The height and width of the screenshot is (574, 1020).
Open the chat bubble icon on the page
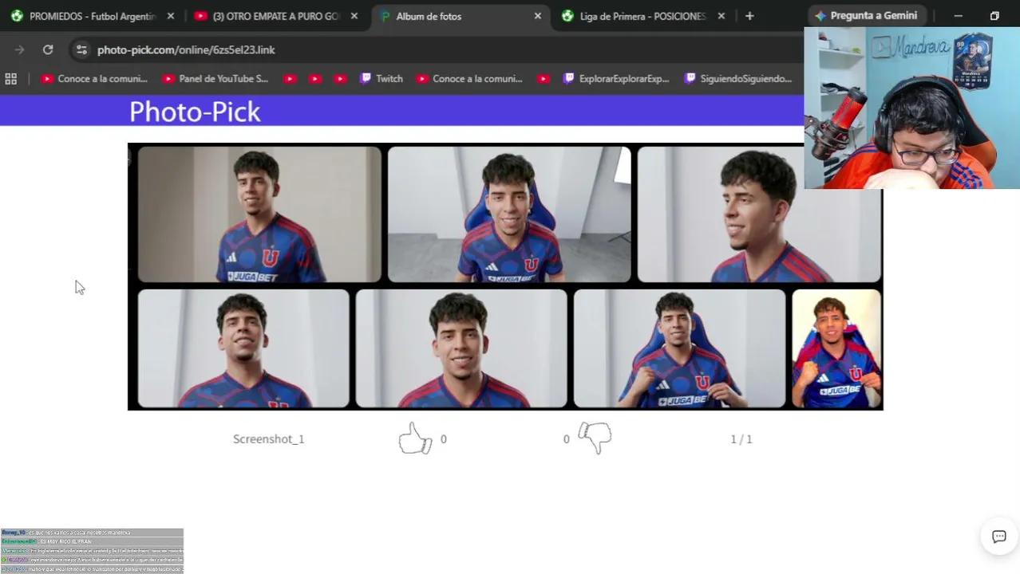(998, 537)
